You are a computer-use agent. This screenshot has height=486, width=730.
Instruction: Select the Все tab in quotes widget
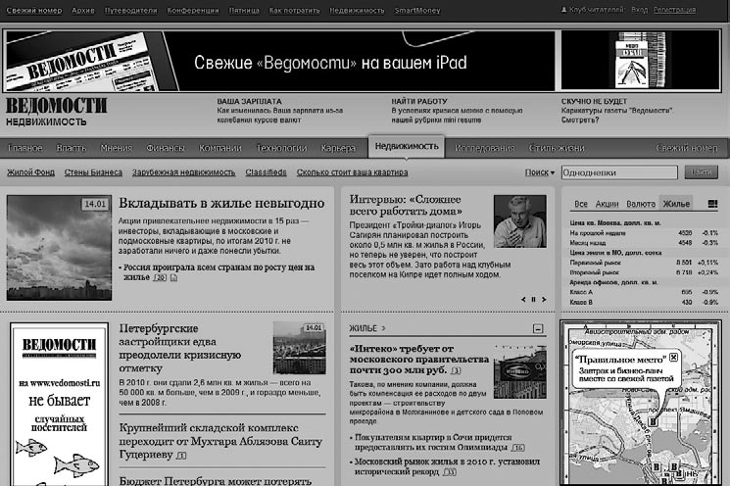tap(580, 204)
